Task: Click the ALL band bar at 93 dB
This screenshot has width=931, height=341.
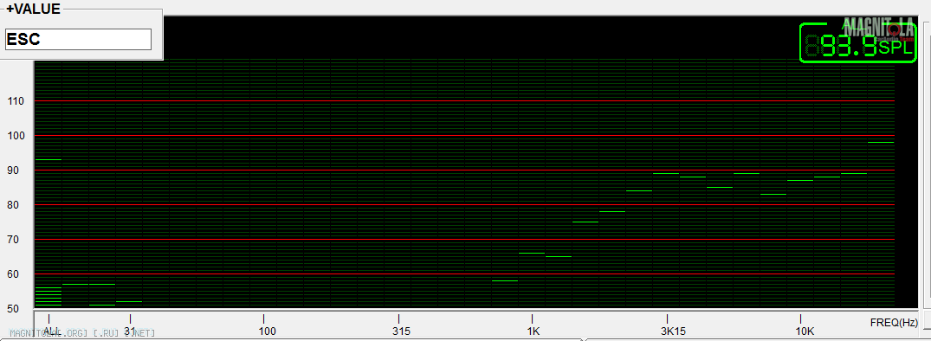Action: point(48,159)
